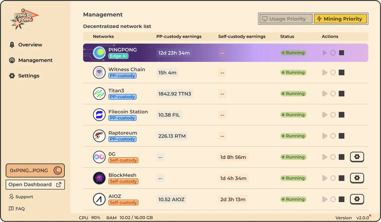Click the Self-custody earnings column header
381x222 pixels.
[242, 37]
